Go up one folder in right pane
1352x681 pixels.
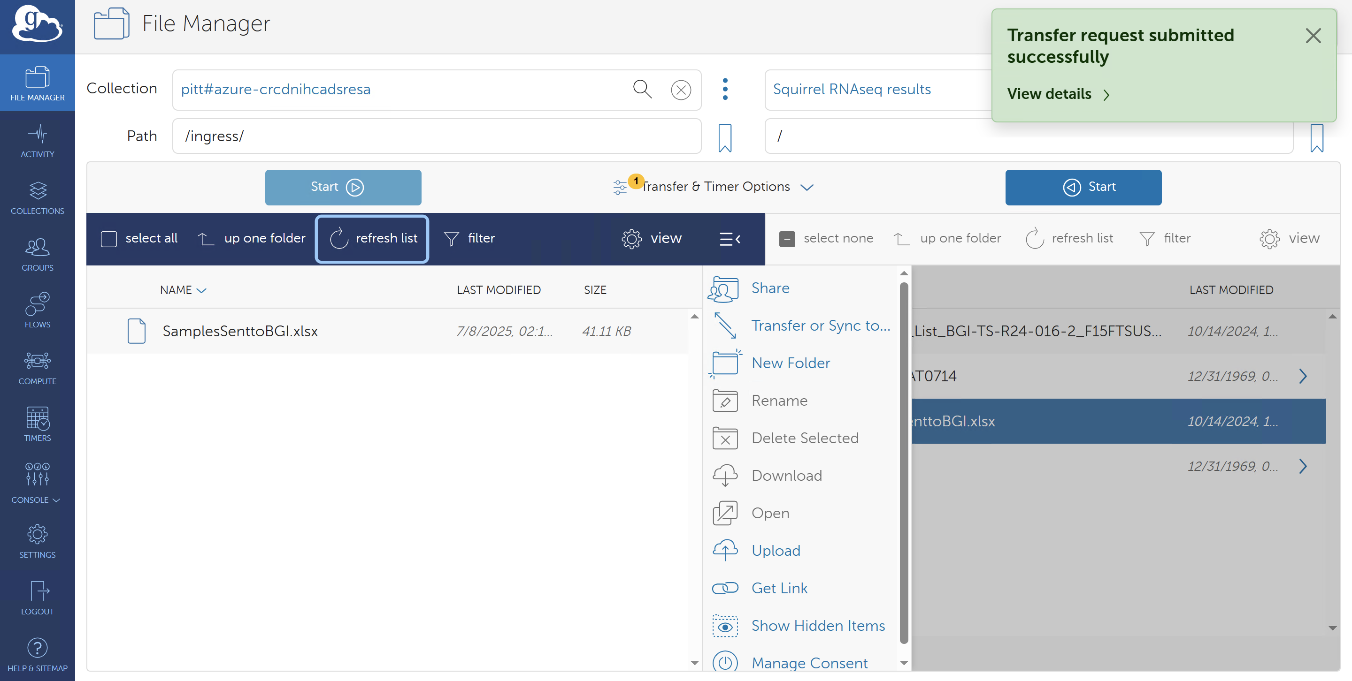pos(947,239)
